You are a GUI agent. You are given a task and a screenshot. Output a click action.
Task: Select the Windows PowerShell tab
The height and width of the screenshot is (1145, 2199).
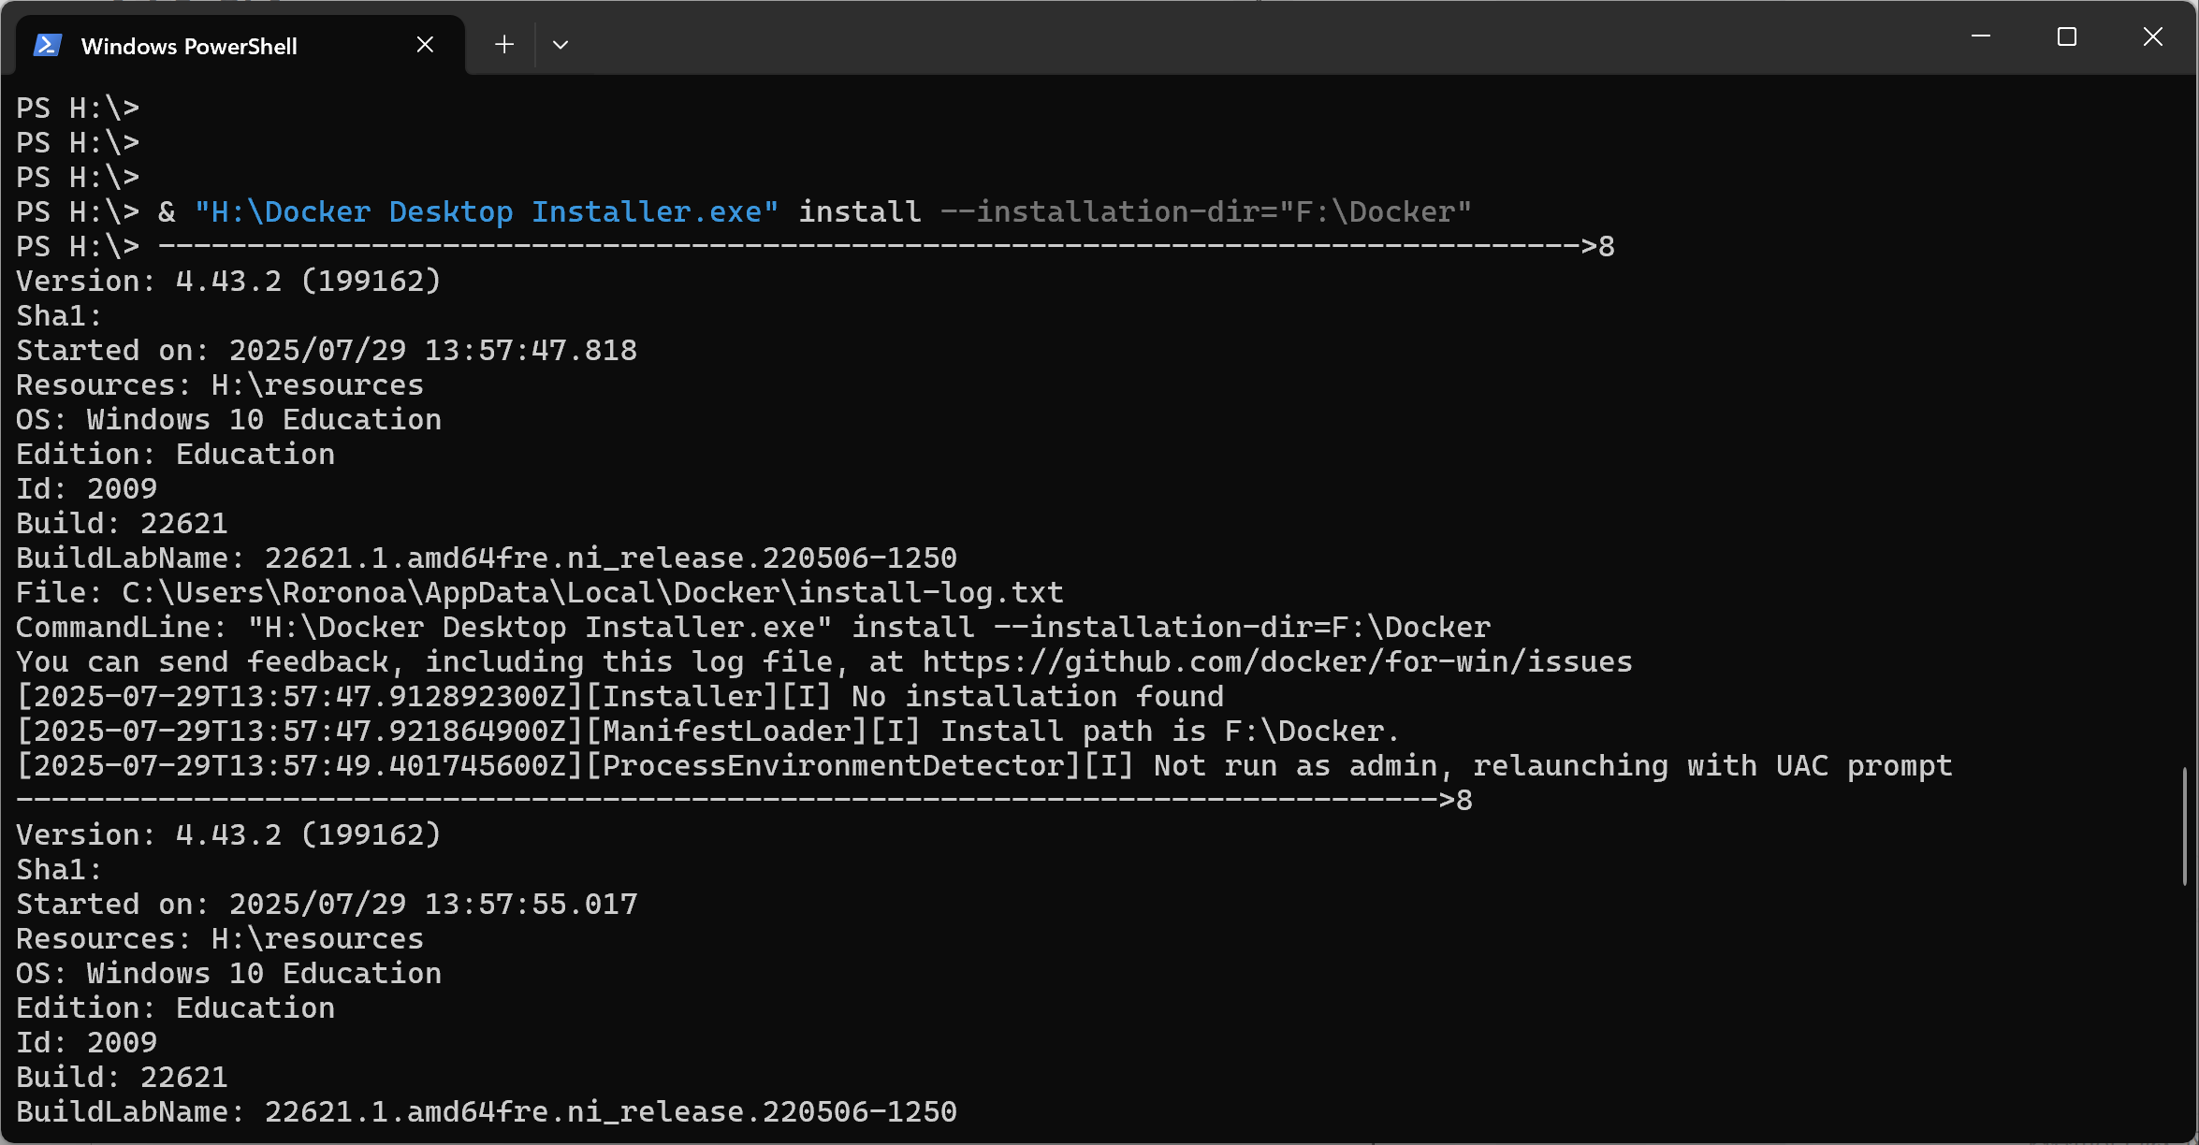point(240,45)
